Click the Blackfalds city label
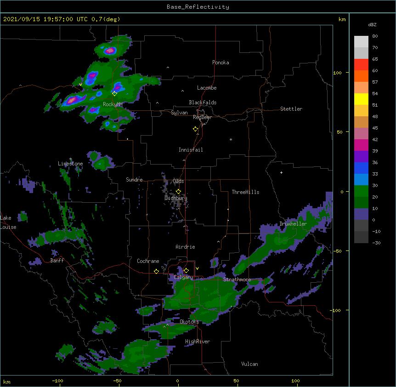396x387 pixels. click(203, 102)
